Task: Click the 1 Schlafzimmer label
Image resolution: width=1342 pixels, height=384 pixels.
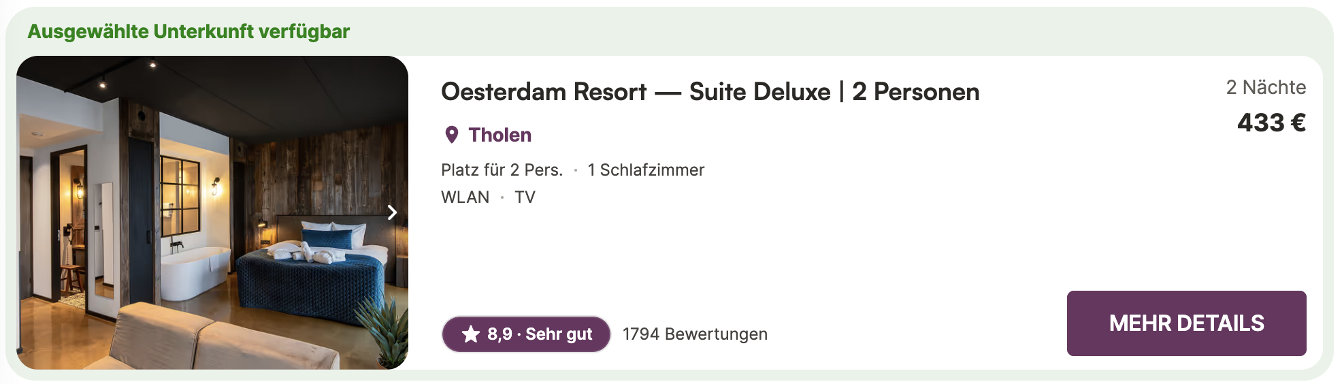Action: 646,170
